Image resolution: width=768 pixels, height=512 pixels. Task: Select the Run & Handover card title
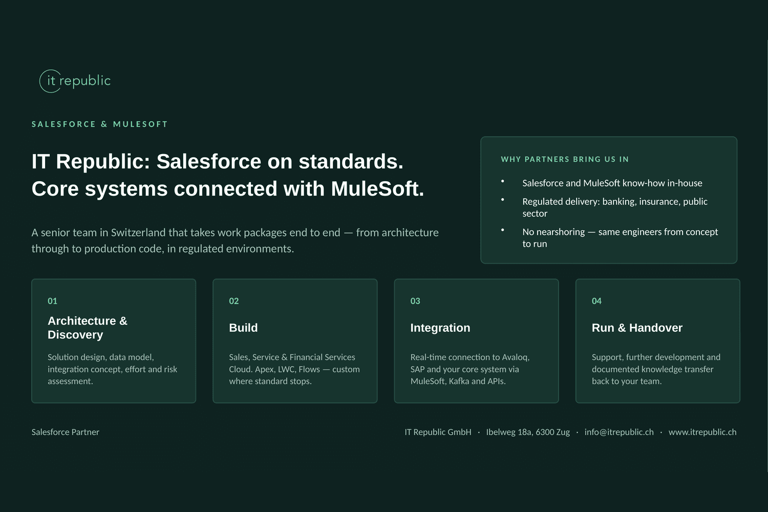tap(637, 328)
